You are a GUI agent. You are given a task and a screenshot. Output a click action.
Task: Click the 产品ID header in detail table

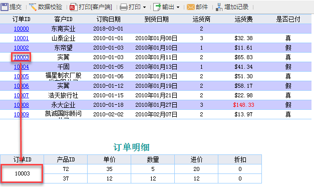66,159
